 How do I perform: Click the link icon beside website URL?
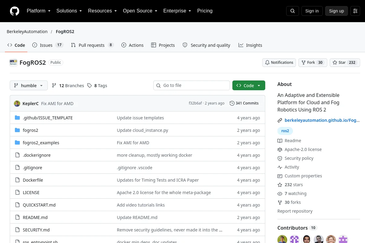click(280, 120)
